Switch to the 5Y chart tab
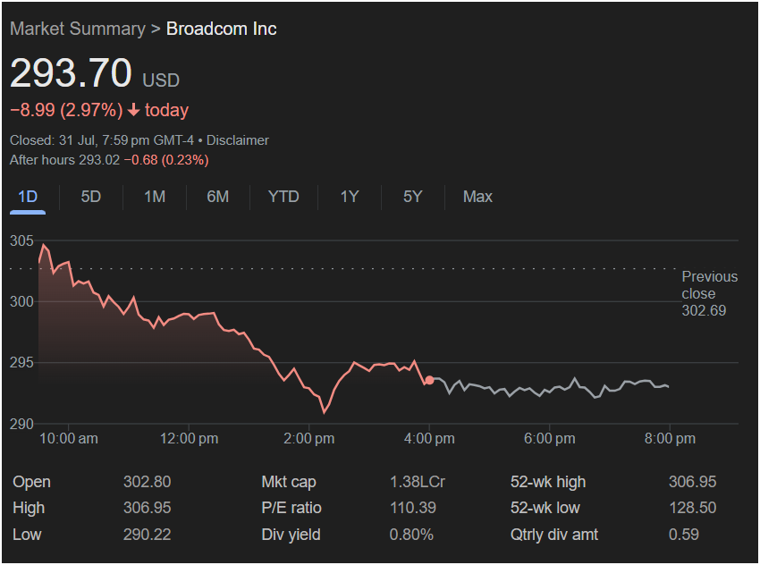The width and height of the screenshot is (760, 565). [x=413, y=197]
